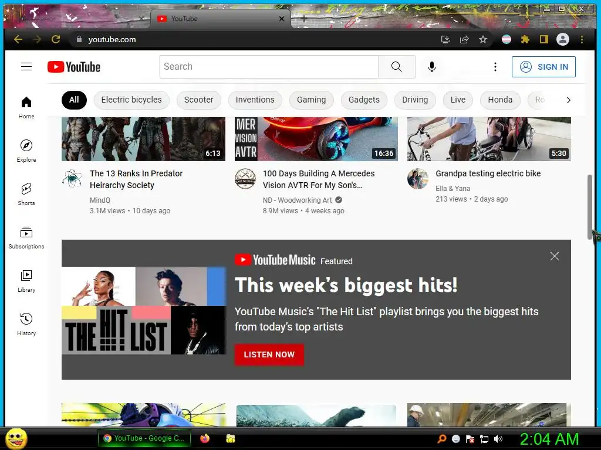Click ND - Woodworking Art channel name
601x450 pixels.
coord(298,200)
